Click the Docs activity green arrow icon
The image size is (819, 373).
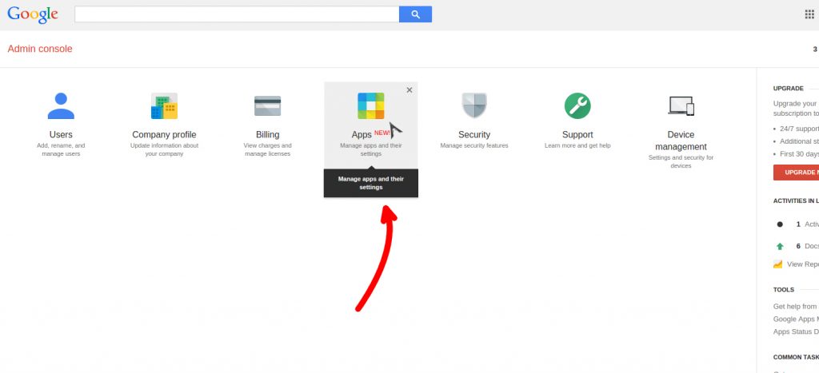[780, 246]
